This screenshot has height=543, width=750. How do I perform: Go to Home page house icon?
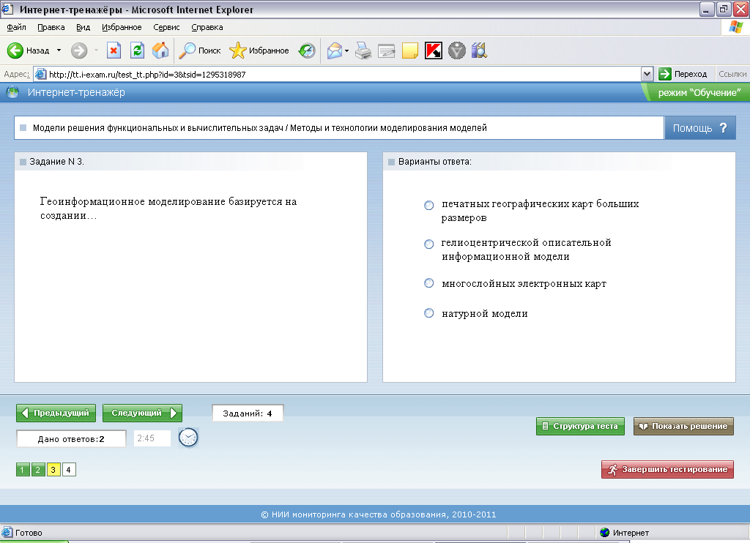pyautogui.click(x=160, y=50)
